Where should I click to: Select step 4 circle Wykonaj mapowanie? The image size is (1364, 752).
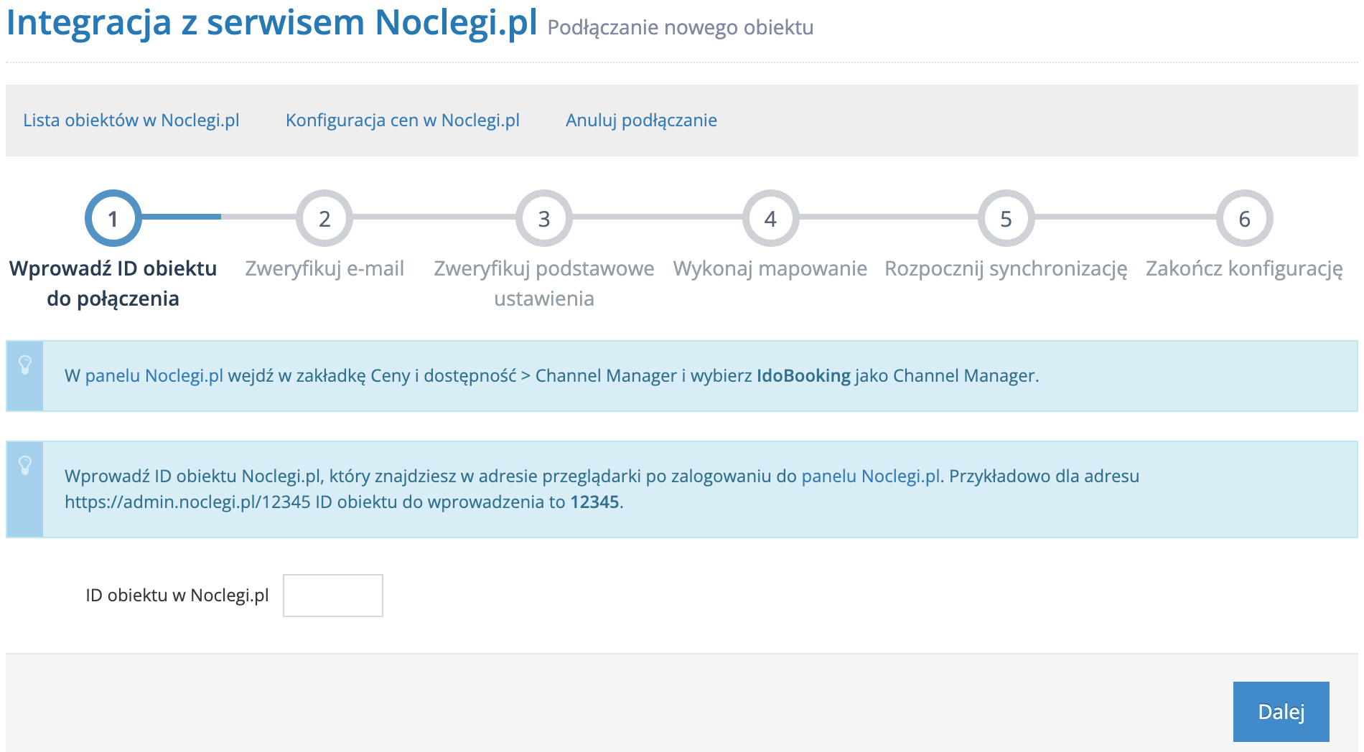(770, 219)
